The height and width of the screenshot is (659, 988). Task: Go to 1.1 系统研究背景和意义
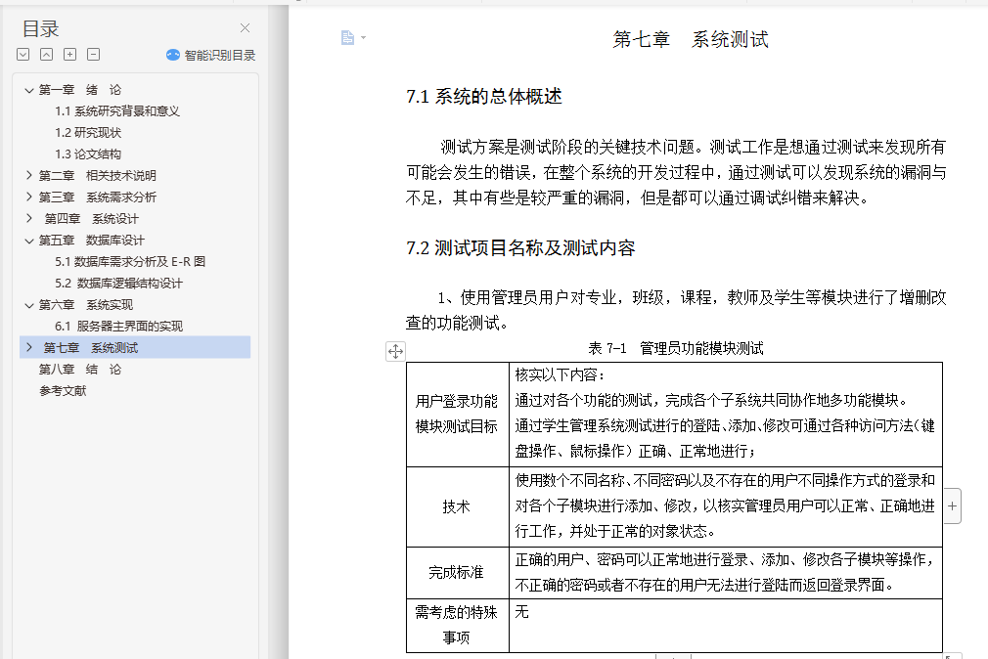coord(117,111)
